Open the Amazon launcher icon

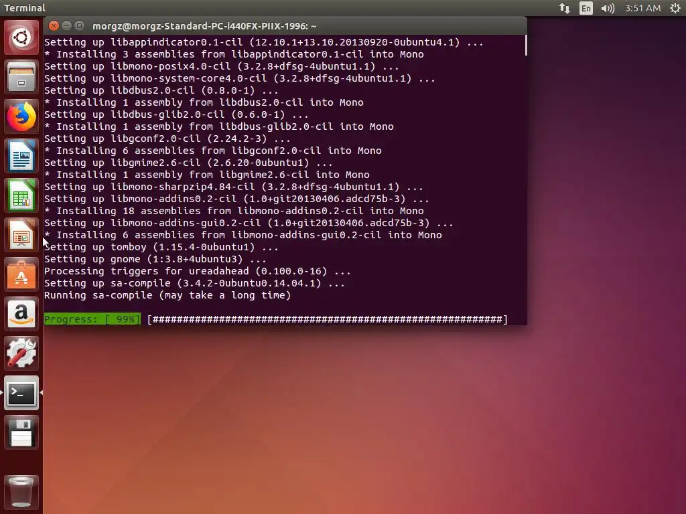click(21, 313)
